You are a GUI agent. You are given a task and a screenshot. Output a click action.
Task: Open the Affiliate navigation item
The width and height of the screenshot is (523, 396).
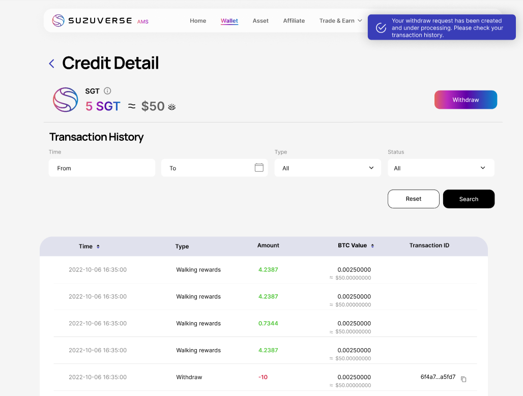294,21
